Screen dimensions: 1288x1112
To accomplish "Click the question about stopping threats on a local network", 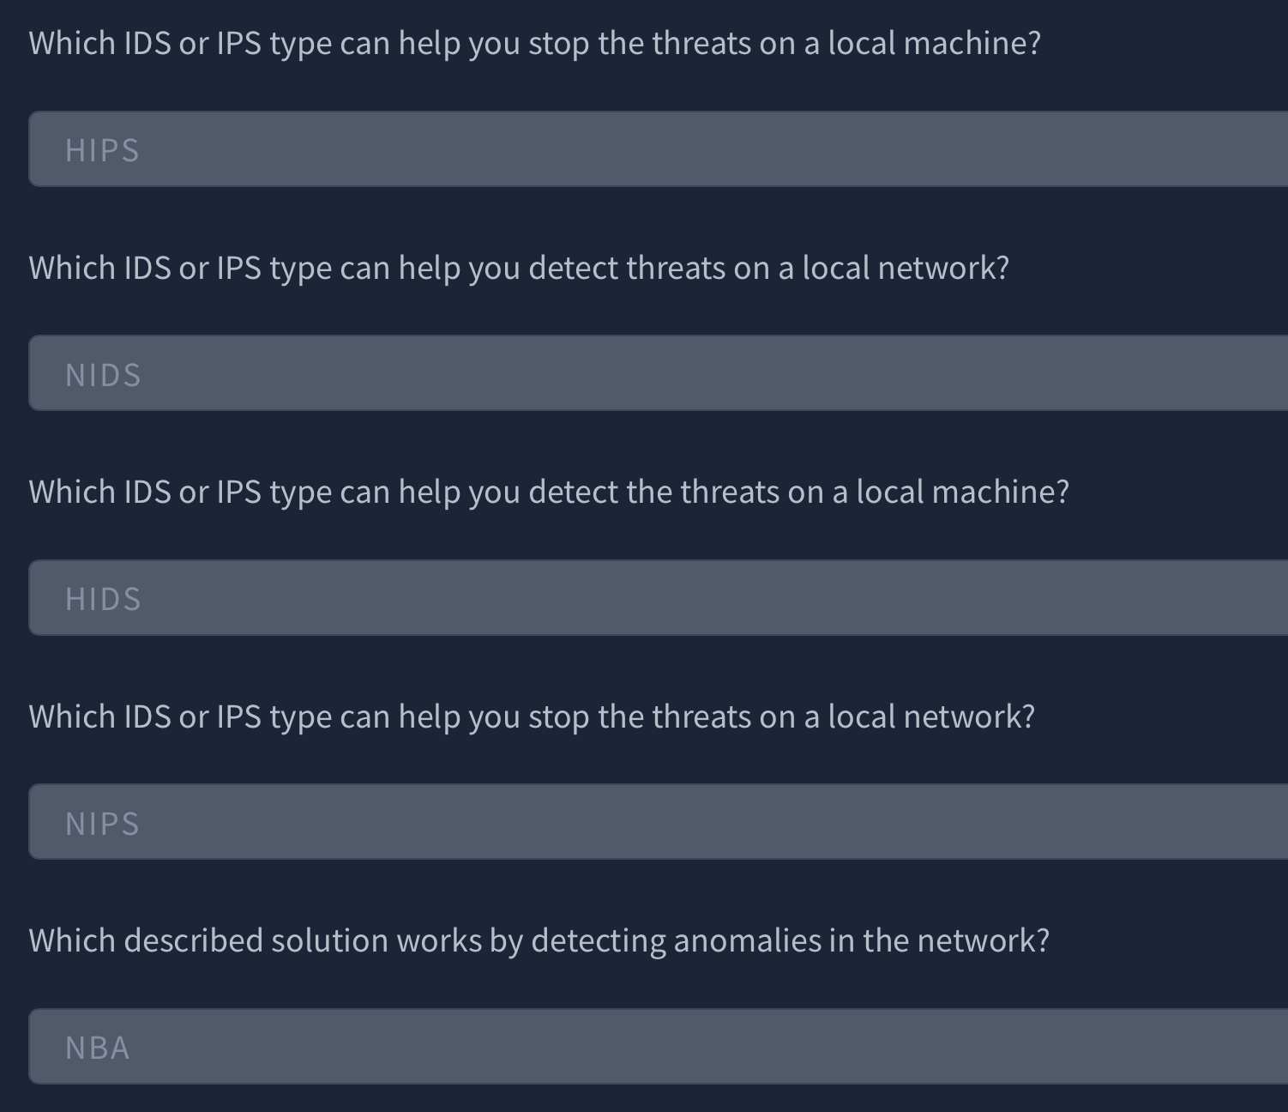I will pyautogui.click(x=533, y=717).
